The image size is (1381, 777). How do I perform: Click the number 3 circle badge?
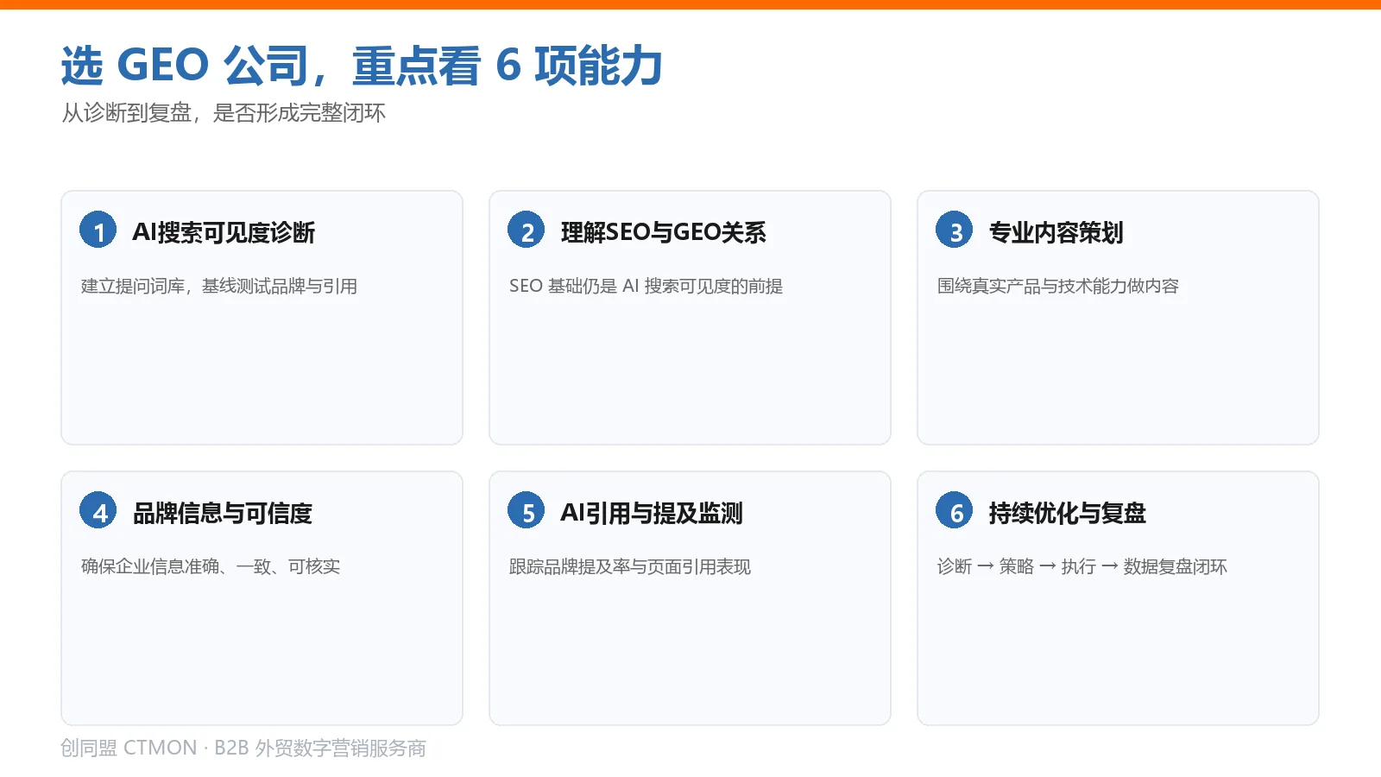954,231
